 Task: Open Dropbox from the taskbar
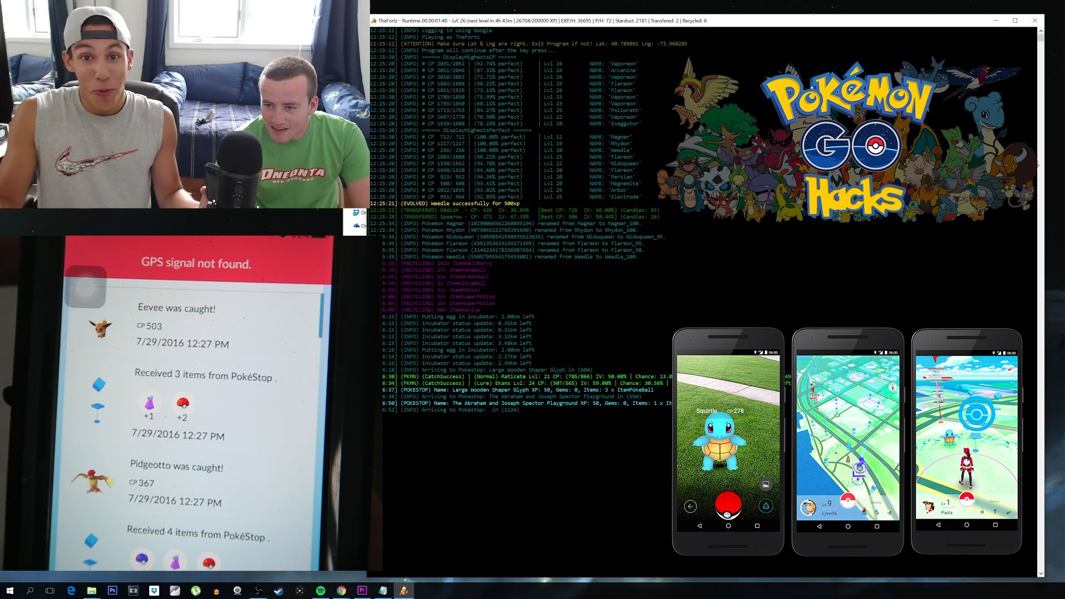tap(154, 591)
